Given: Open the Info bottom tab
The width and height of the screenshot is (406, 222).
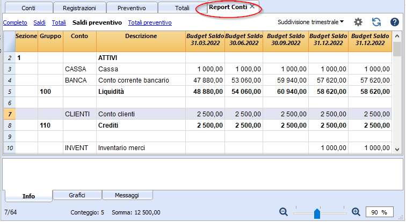Looking at the screenshot, I should [x=28, y=196].
